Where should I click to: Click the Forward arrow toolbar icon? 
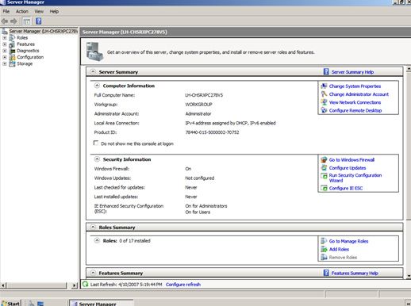pyautogui.click(x=13, y=21)
